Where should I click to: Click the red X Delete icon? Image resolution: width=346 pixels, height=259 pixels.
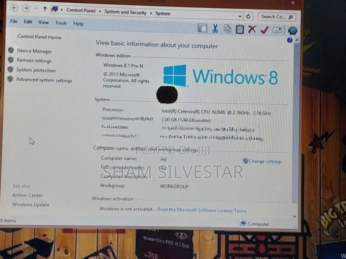252,29
